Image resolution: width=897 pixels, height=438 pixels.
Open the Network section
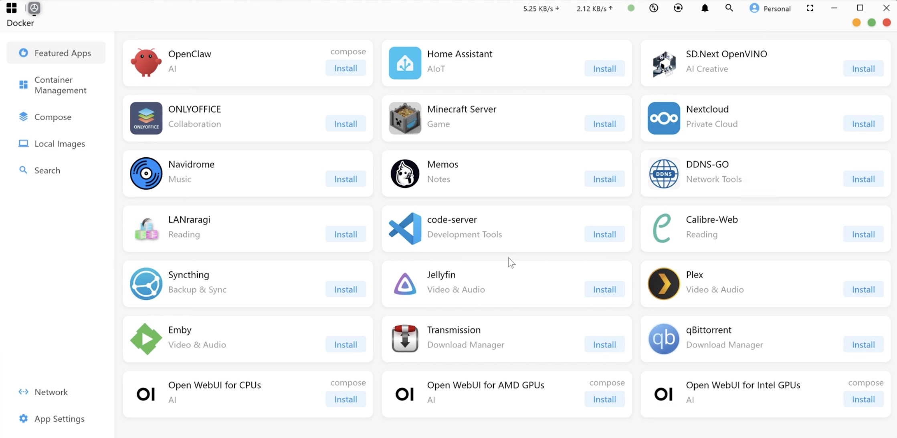click(x=56, y=392)
